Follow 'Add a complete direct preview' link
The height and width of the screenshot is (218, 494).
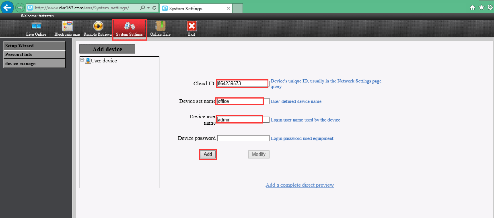coord(299,185)
